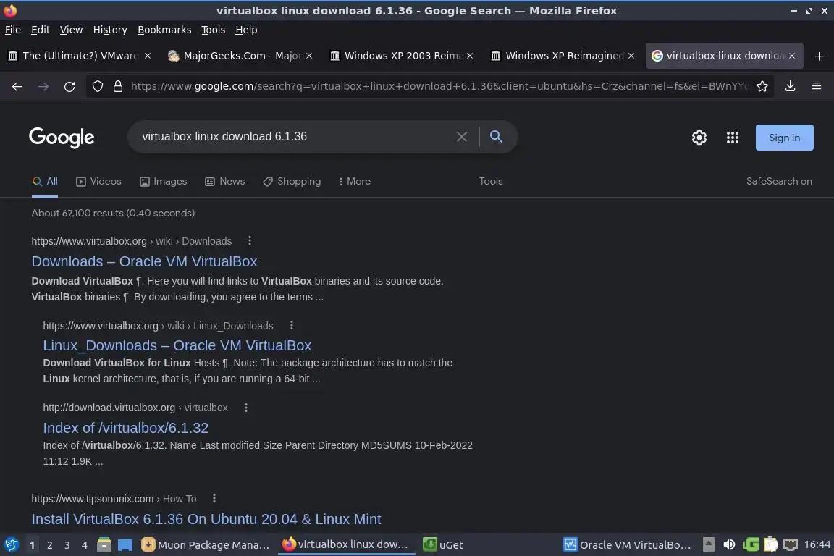The height and width of the screenshot is (556, 834).
Task: Open Google quick settings gear
Action: [699, 138]
